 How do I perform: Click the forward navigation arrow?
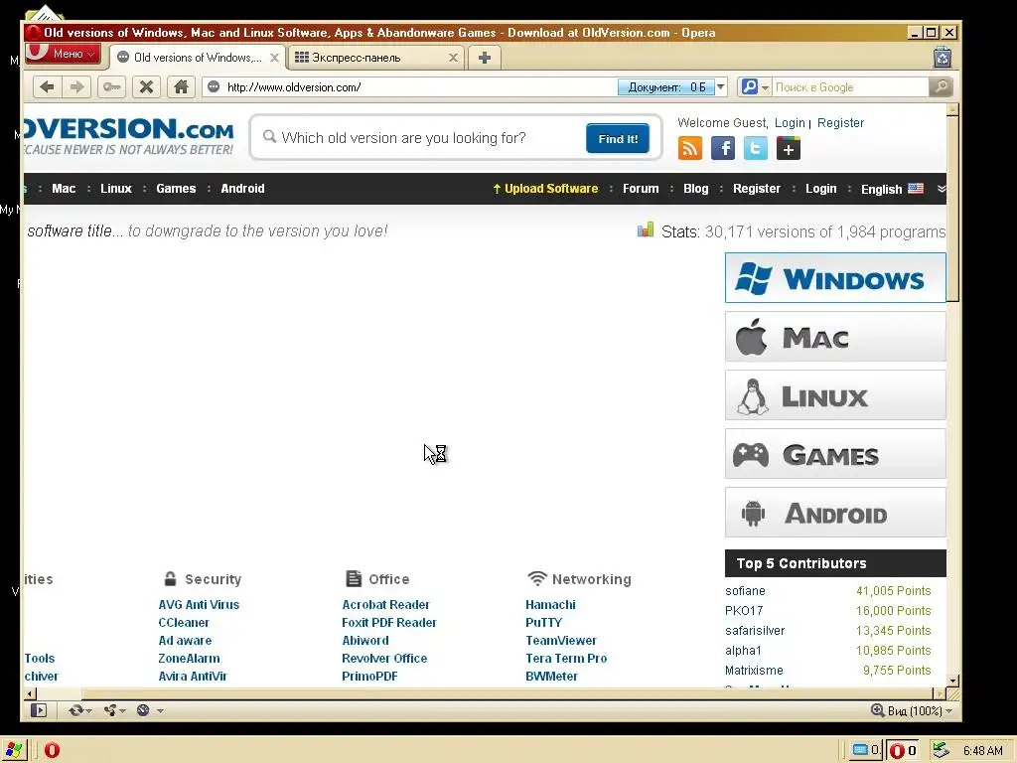pos(76,87)
